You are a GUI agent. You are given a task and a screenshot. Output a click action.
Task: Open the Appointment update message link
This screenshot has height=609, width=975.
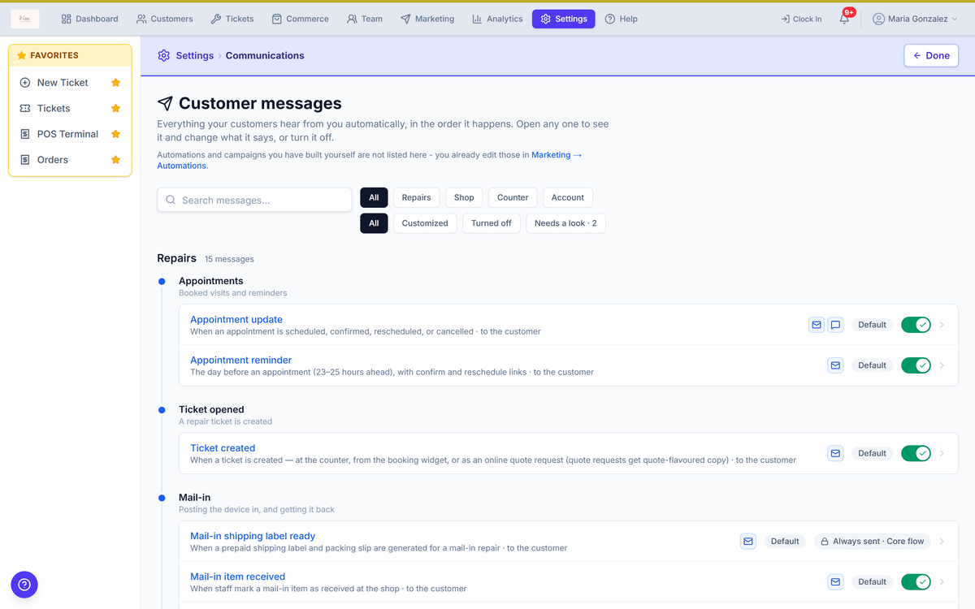pyautogui.click(x=236, y=319)
